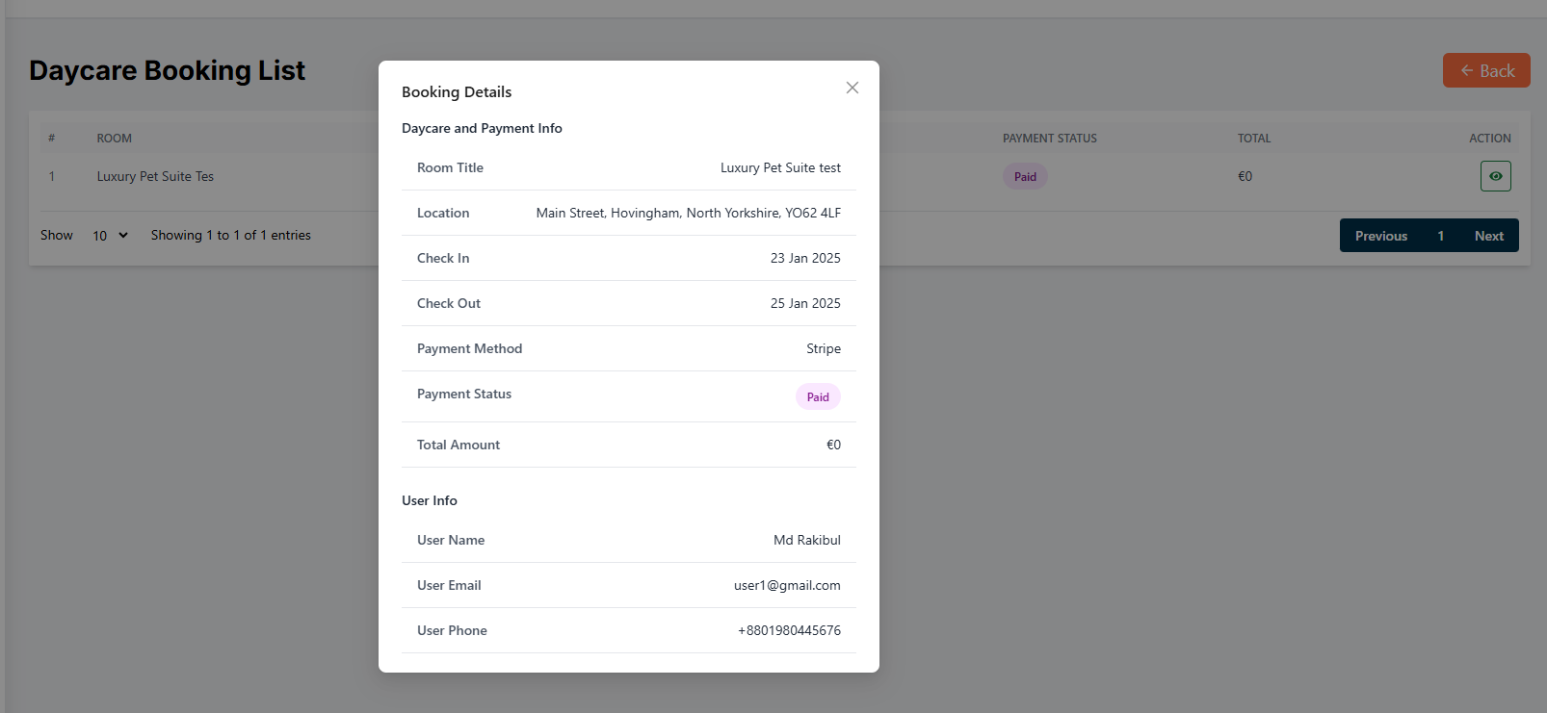Click the Daycare Booking List heading

coord(167,70)
